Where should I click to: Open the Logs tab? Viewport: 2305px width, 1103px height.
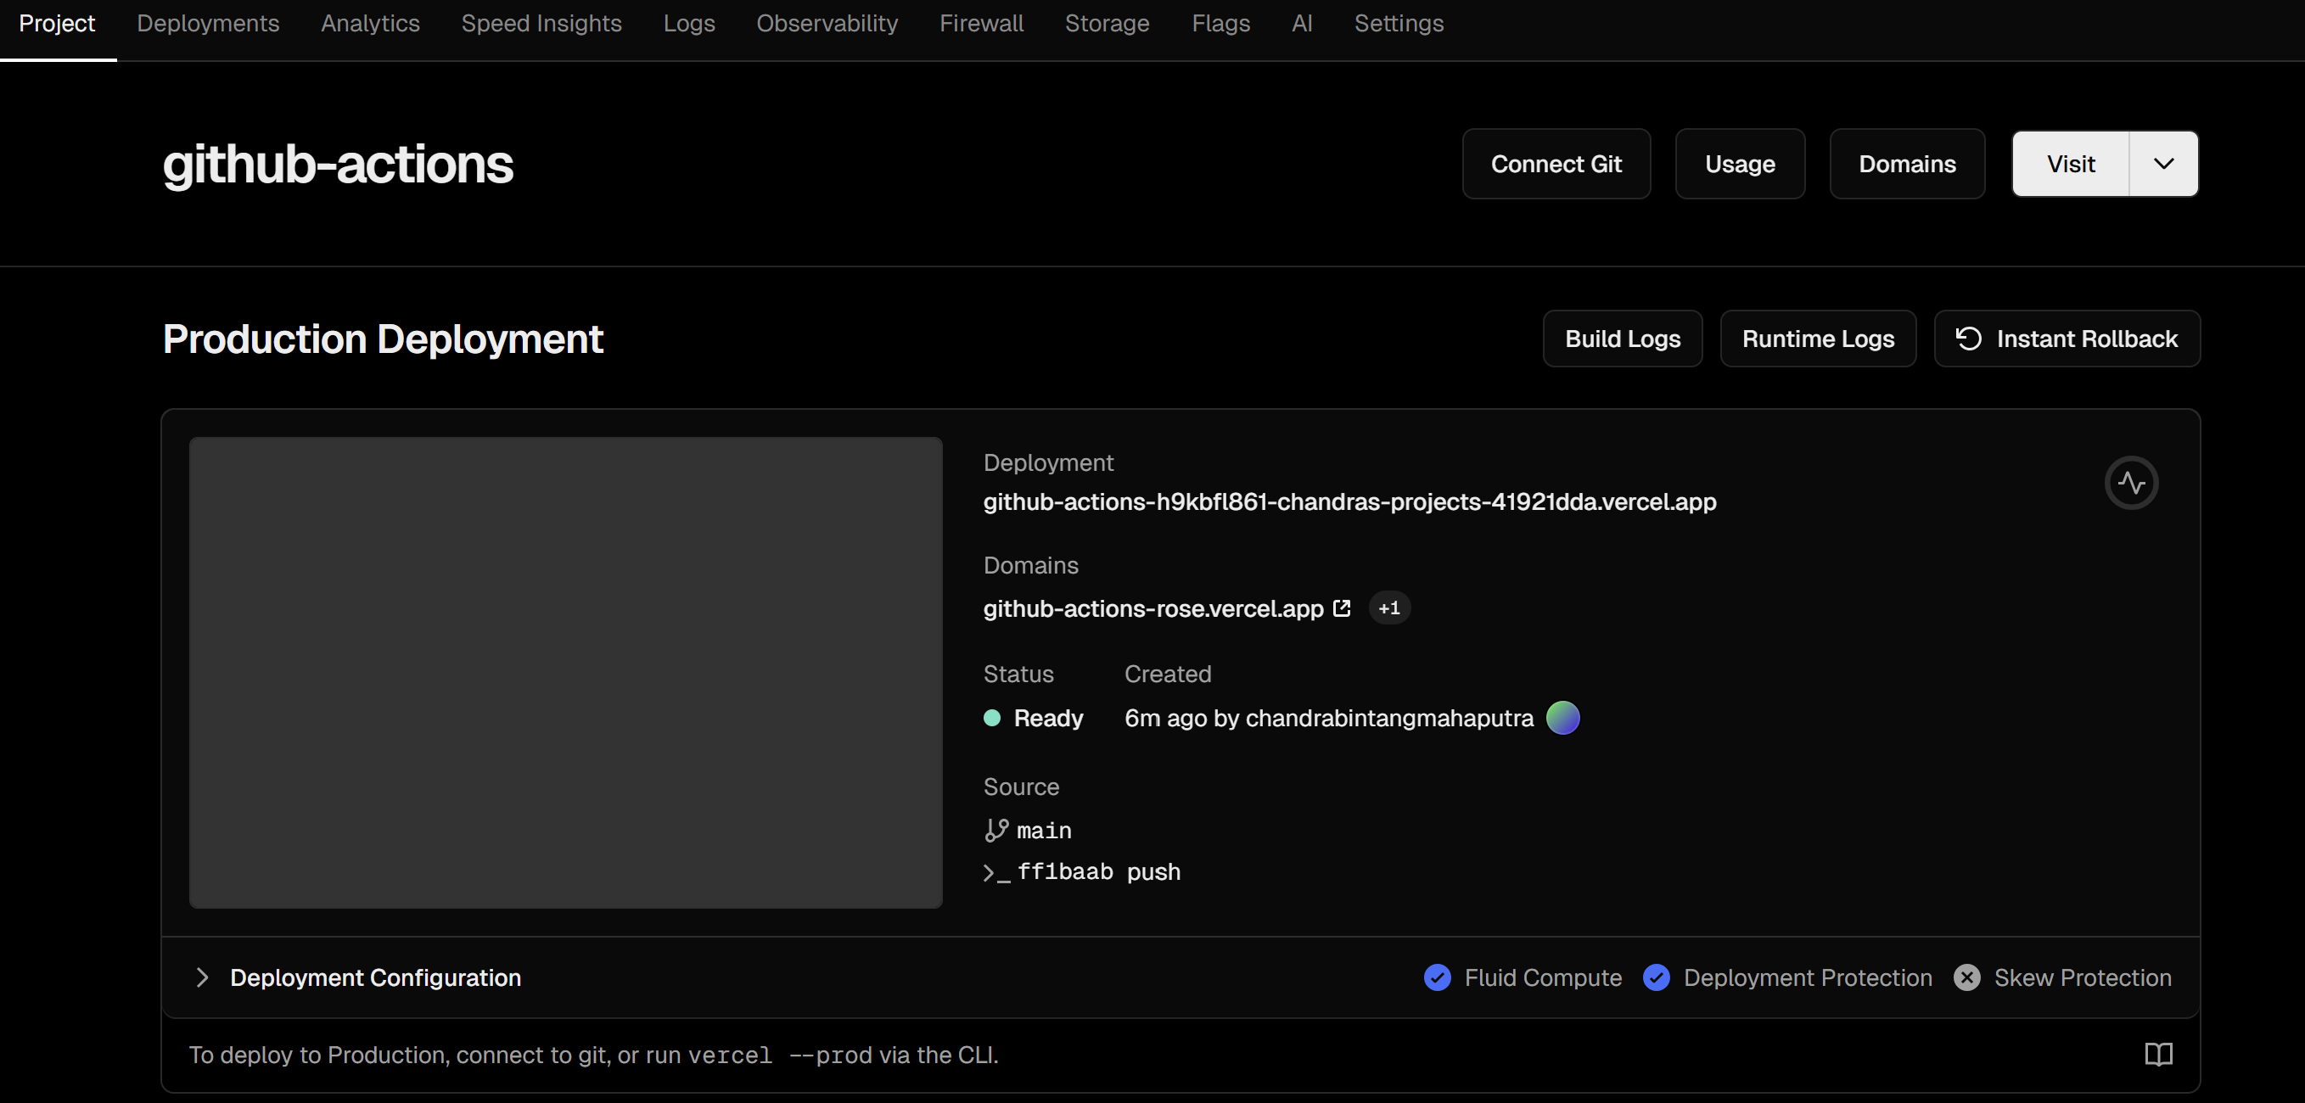[689, 23]
